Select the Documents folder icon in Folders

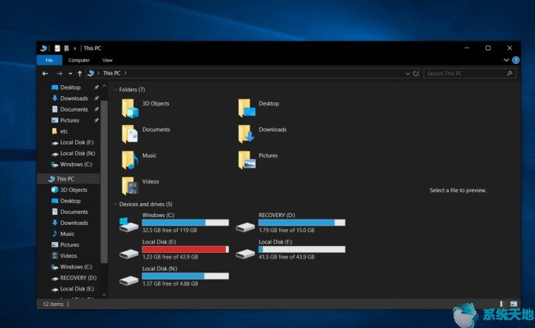[x=130, y=134]
